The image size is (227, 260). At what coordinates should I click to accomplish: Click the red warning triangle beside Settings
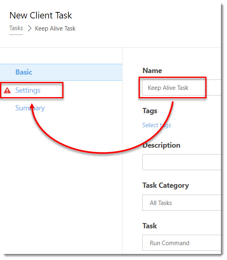(7, 91)
